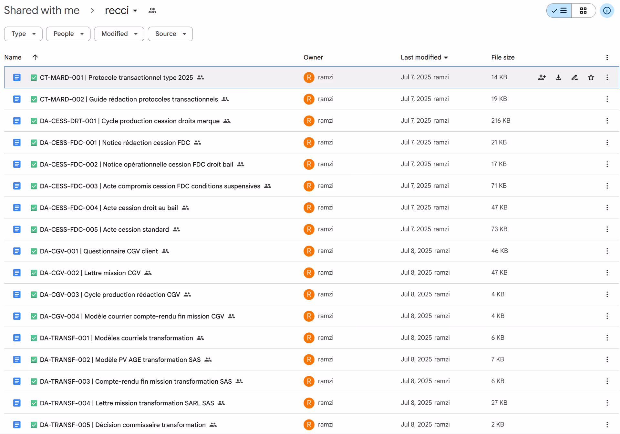Open the Type filter dropdown
The height and width of the screenshot is (434, 620).
(23, 34)
